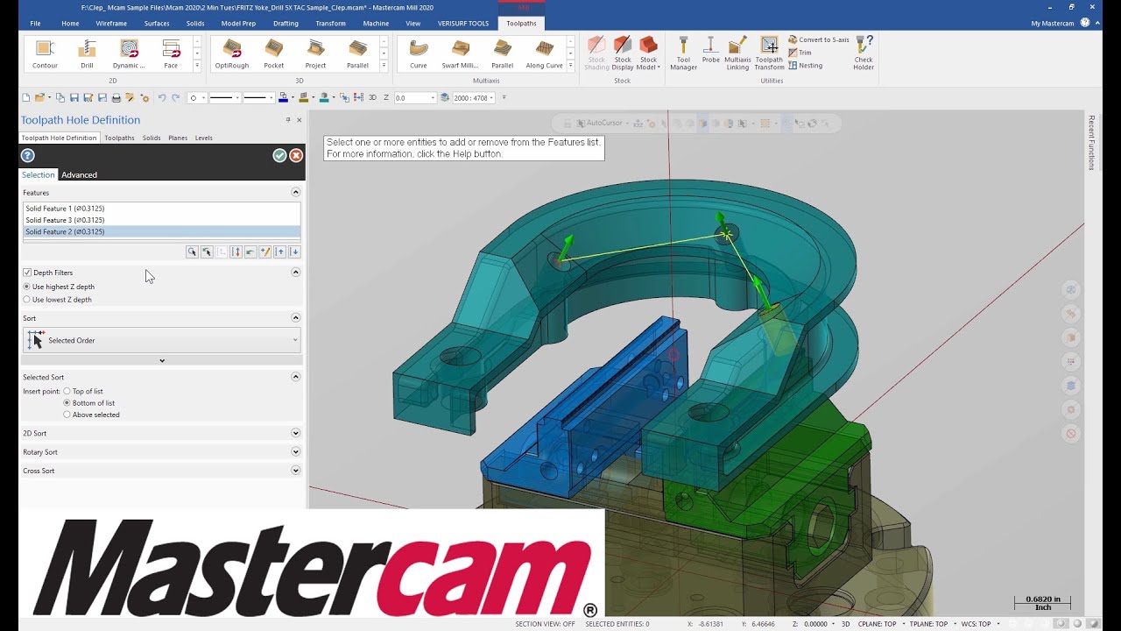
Task: Open the VERISURF TOOLS tab
Action: point(463,24)
